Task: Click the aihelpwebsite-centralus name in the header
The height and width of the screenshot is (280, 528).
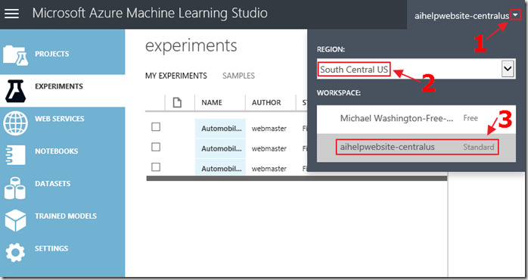Action: pos(461,16)
